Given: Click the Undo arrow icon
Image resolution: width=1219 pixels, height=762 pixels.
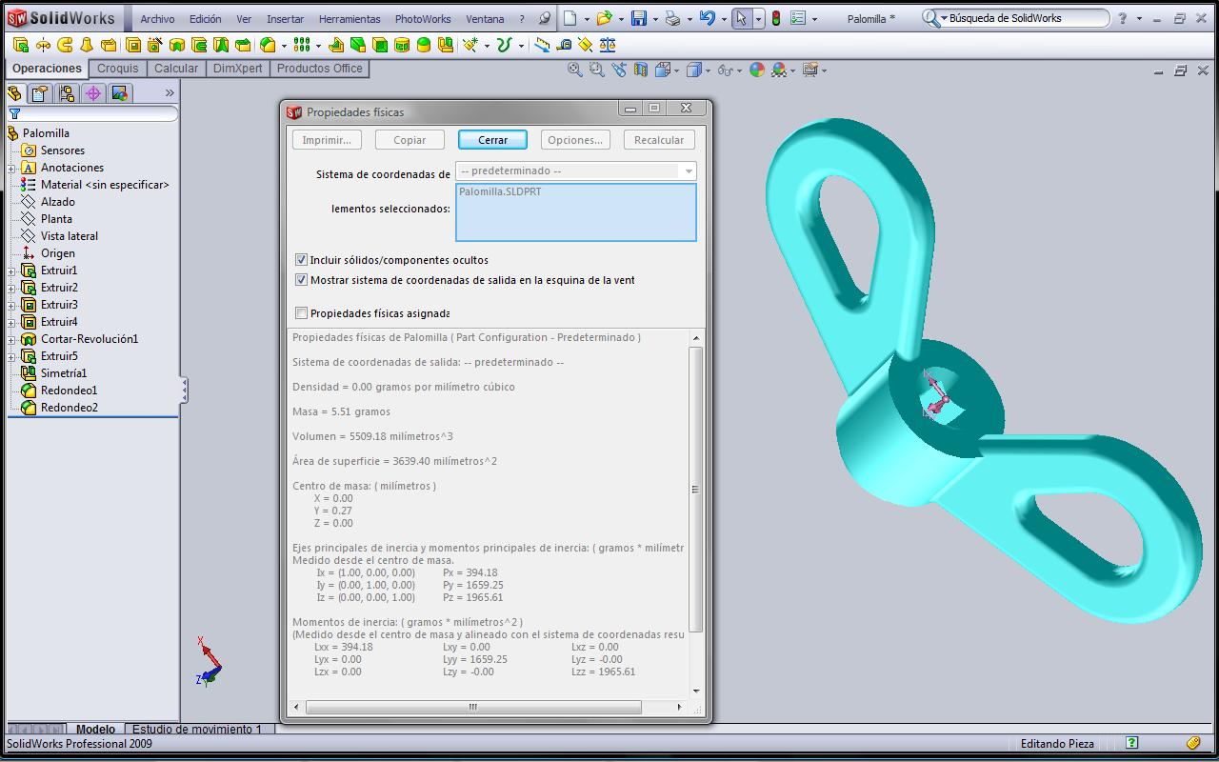Looking at the screenshot, I should 708,18.
